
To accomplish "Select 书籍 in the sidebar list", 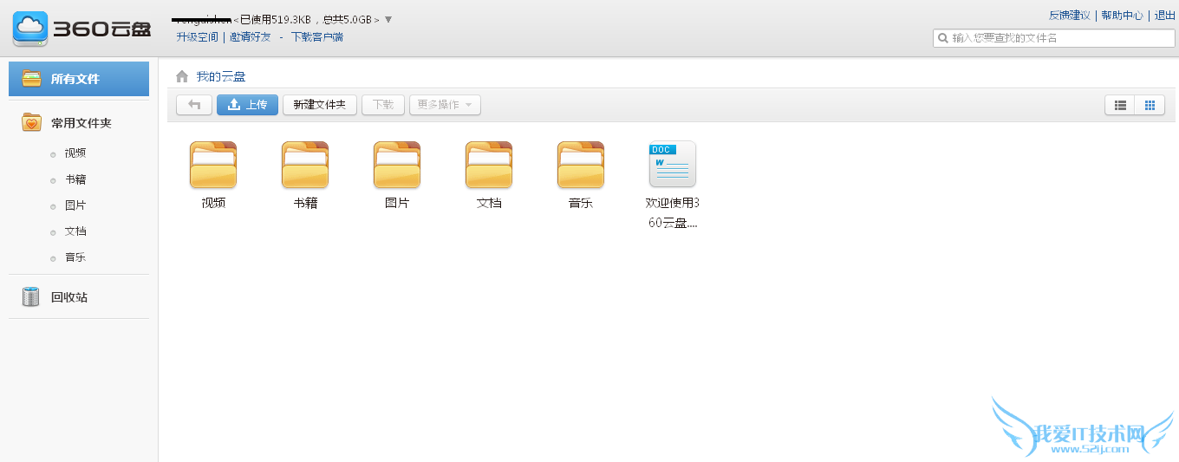I will [x=75, y=179].
